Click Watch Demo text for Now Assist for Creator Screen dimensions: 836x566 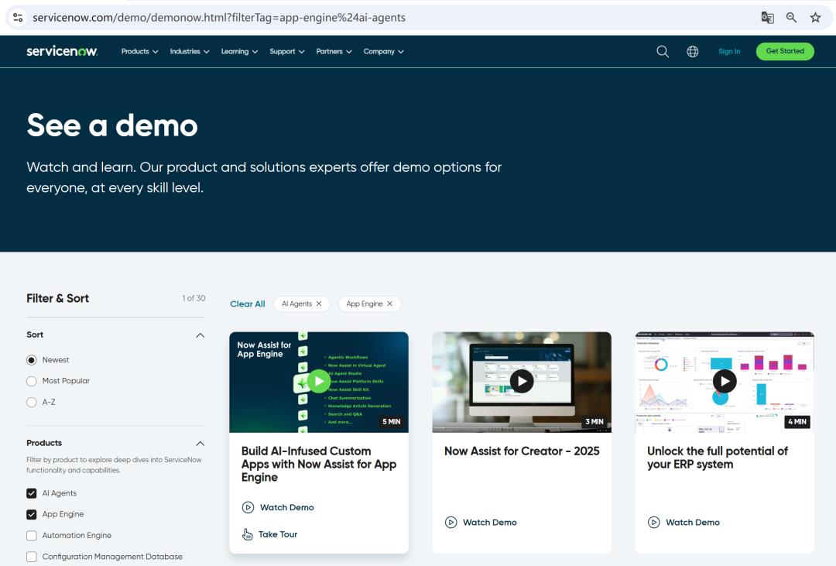[489, 523]
